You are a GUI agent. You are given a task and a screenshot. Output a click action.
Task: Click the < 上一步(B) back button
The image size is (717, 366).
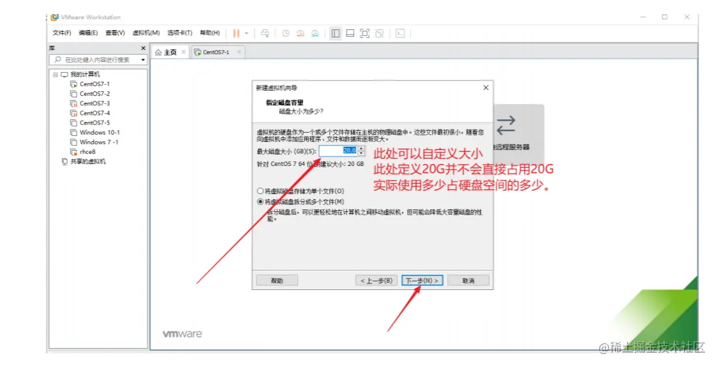pos(376,281)
